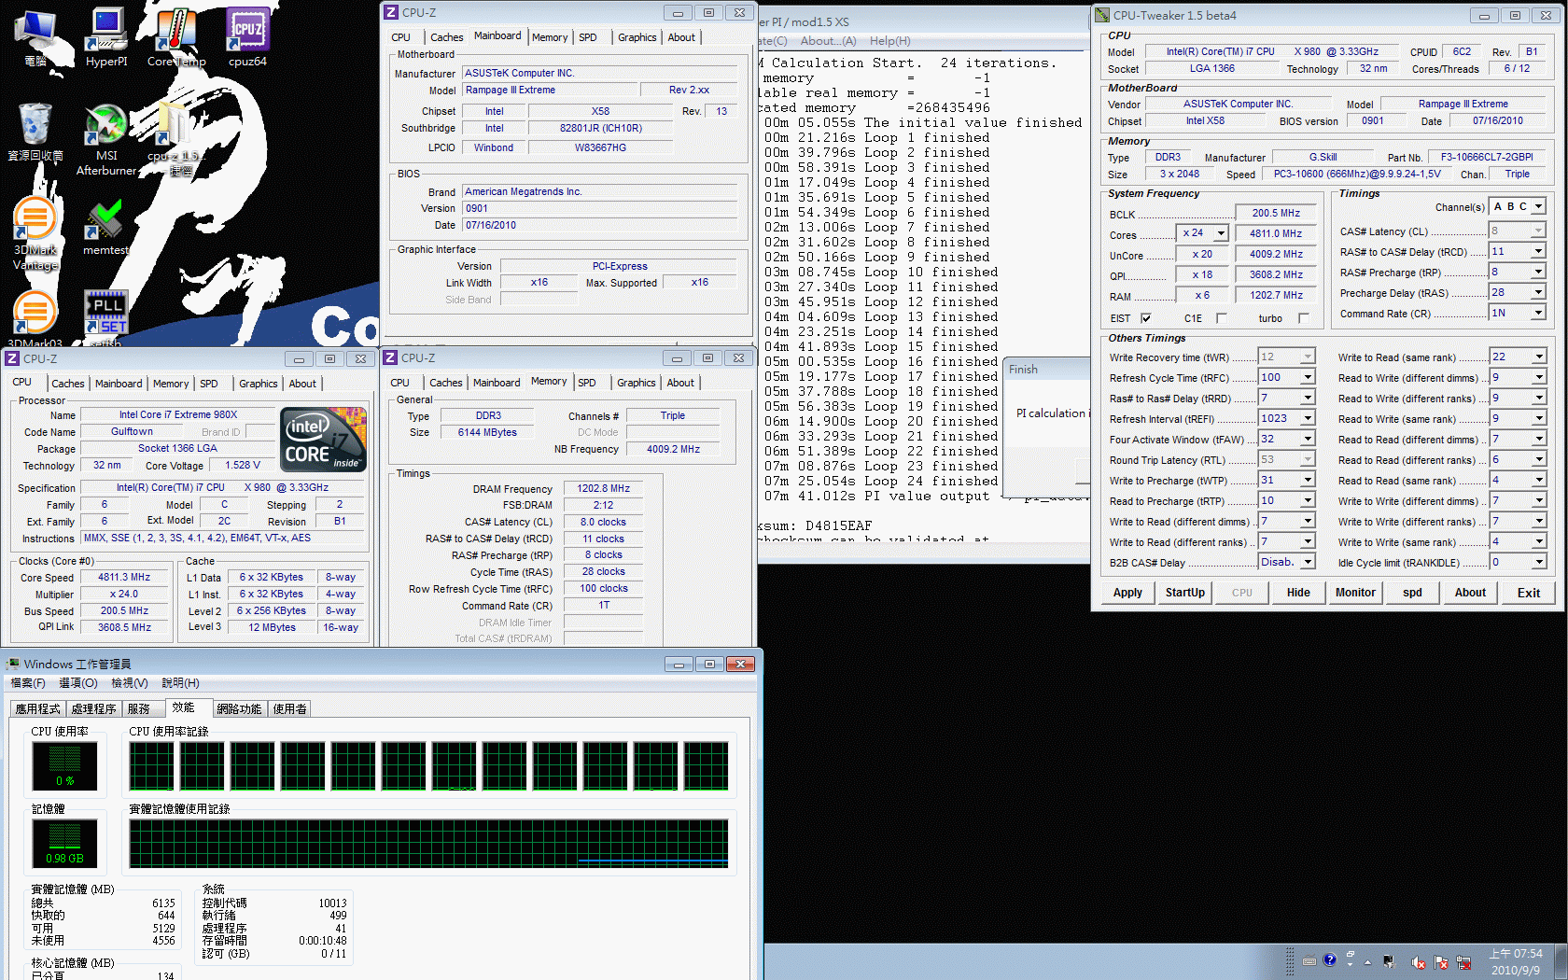Click the Show Desktop strip at taskbar end

tap(1561, 962)
